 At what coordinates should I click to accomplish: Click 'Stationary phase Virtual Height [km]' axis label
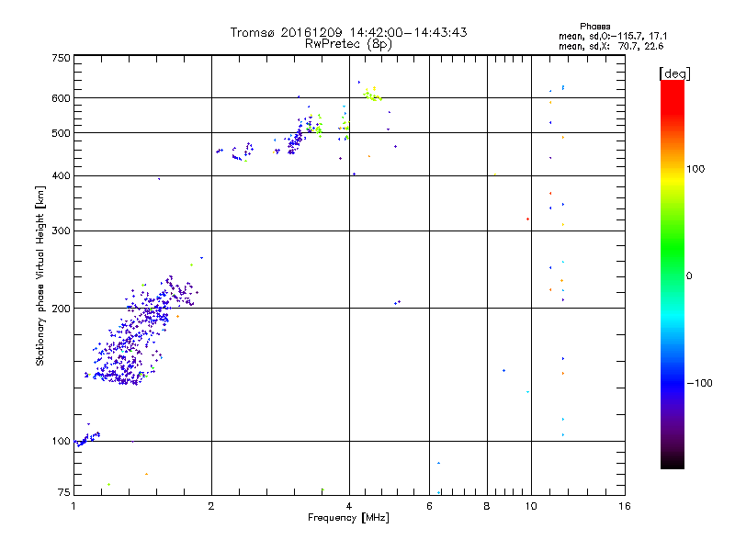tap(40, 276)
